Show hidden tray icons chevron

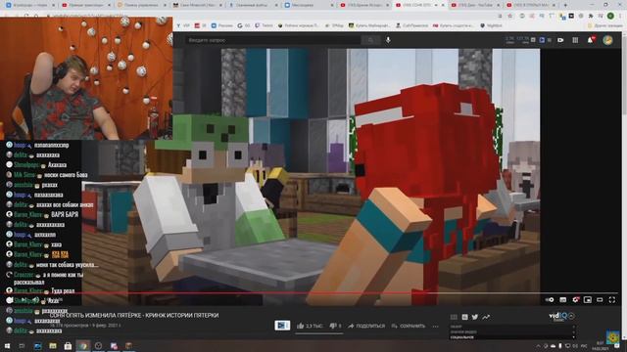click(x=538, y=346)
